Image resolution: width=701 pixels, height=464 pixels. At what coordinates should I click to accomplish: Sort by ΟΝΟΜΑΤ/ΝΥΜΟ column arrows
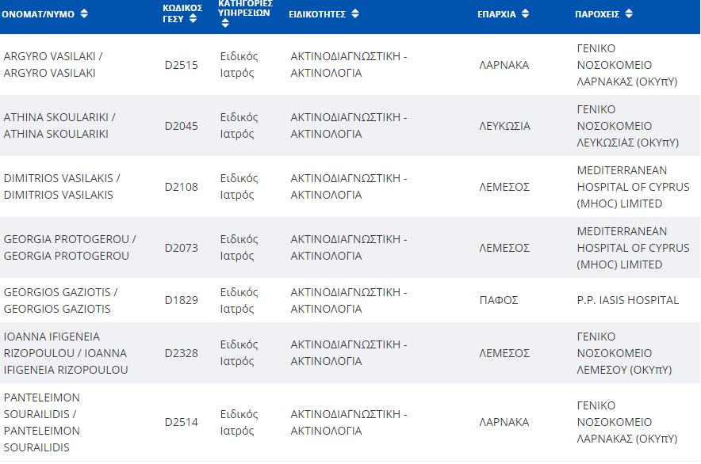coord(85,14)
